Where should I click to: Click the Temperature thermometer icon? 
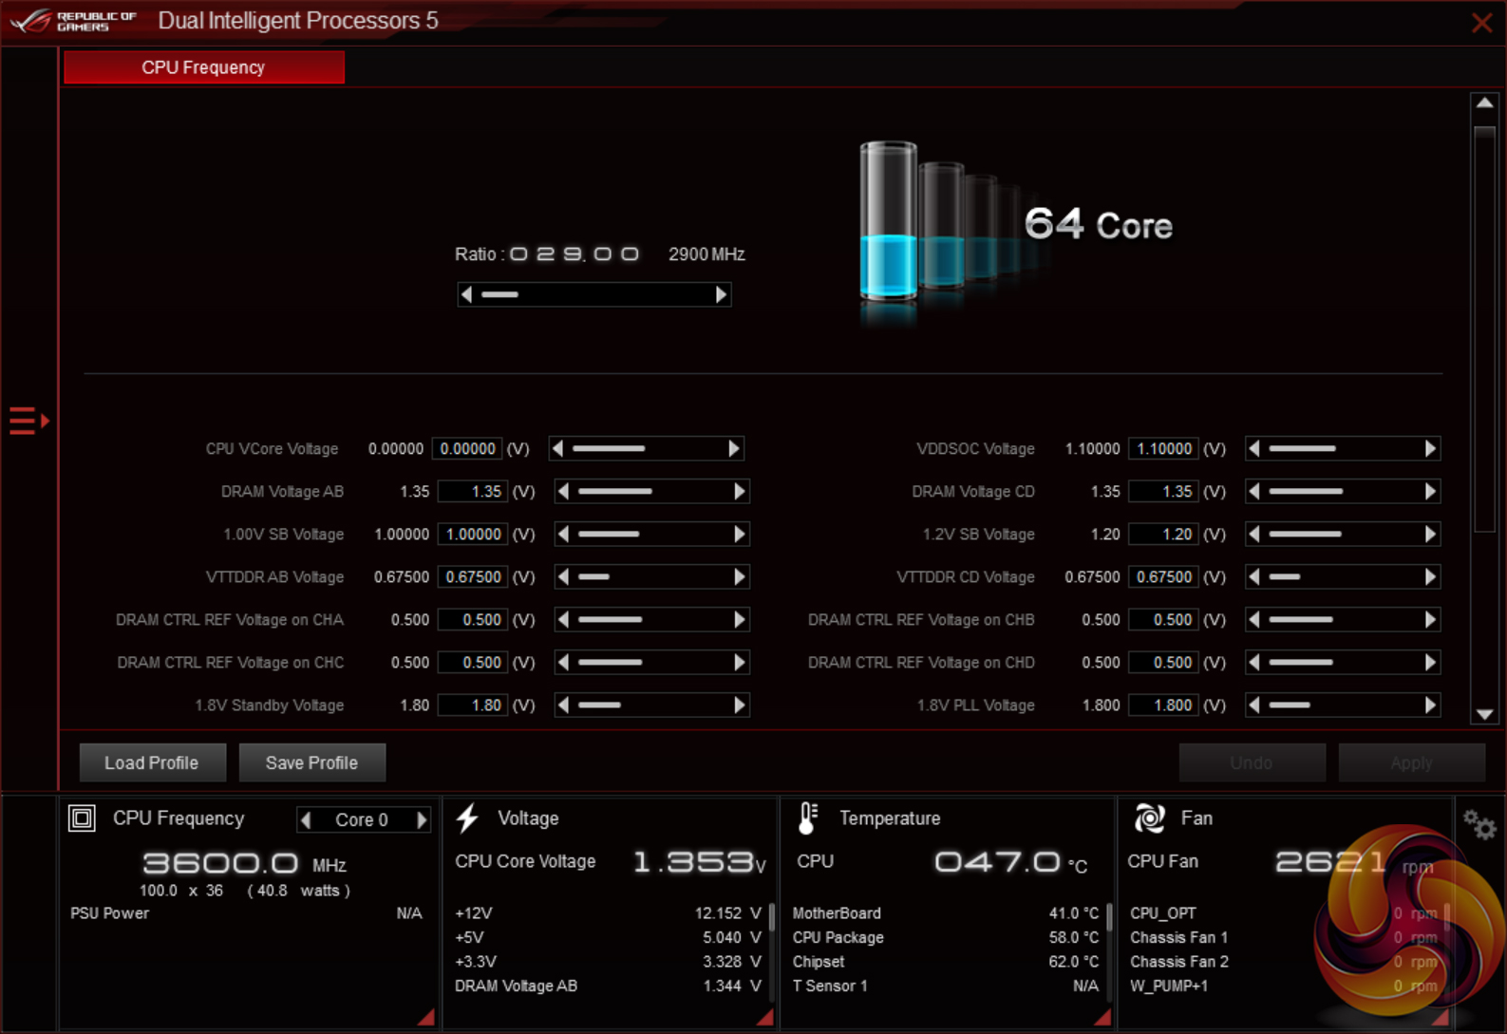click(x=807, y=818)
